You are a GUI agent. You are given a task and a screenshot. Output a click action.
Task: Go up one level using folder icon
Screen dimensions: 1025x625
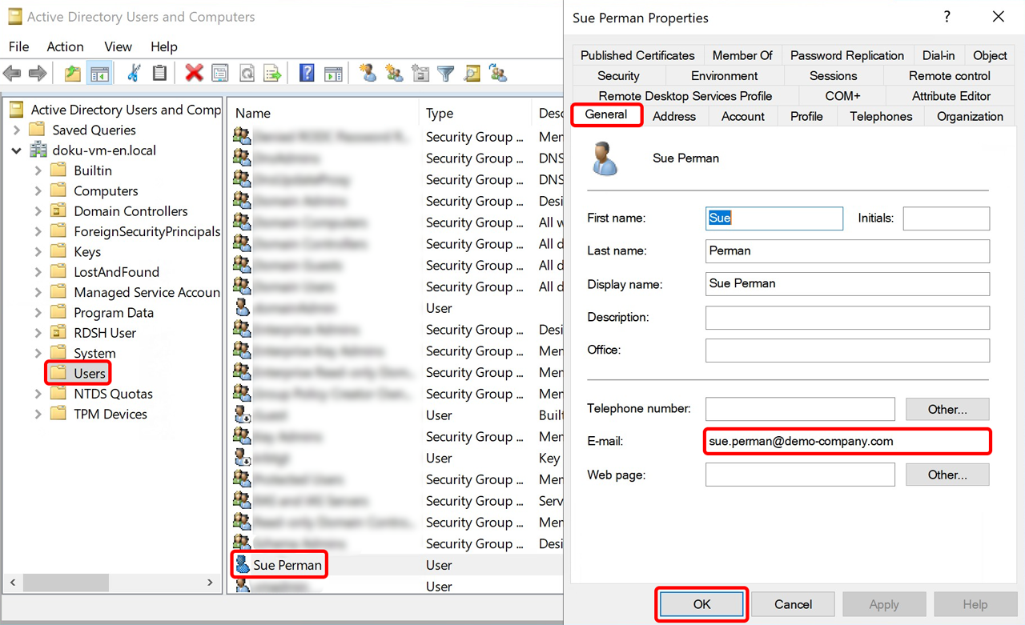click(x=73, y=74)
